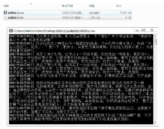The height and width of the screenshot is (129, 164).
Task: Click the 7,061 KB size cell
Action: point(125,13)
